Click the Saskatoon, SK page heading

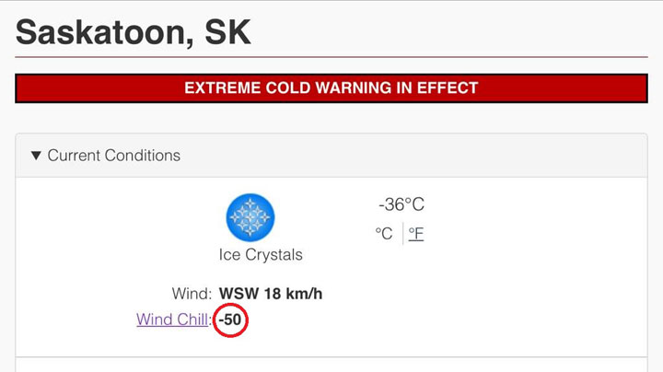(133, 32)
